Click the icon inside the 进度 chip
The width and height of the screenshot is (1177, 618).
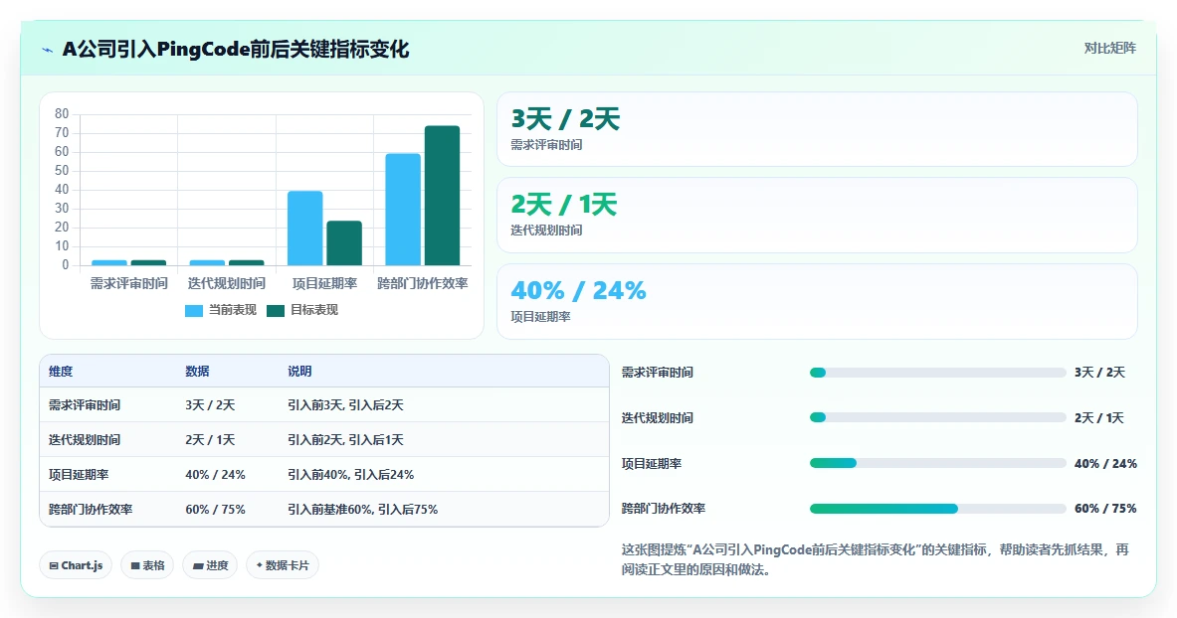click(x=198, y=566)
